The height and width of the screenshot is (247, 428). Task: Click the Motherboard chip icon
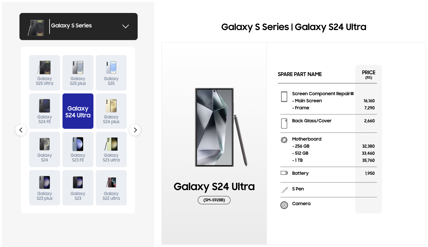tap(284, 140)
